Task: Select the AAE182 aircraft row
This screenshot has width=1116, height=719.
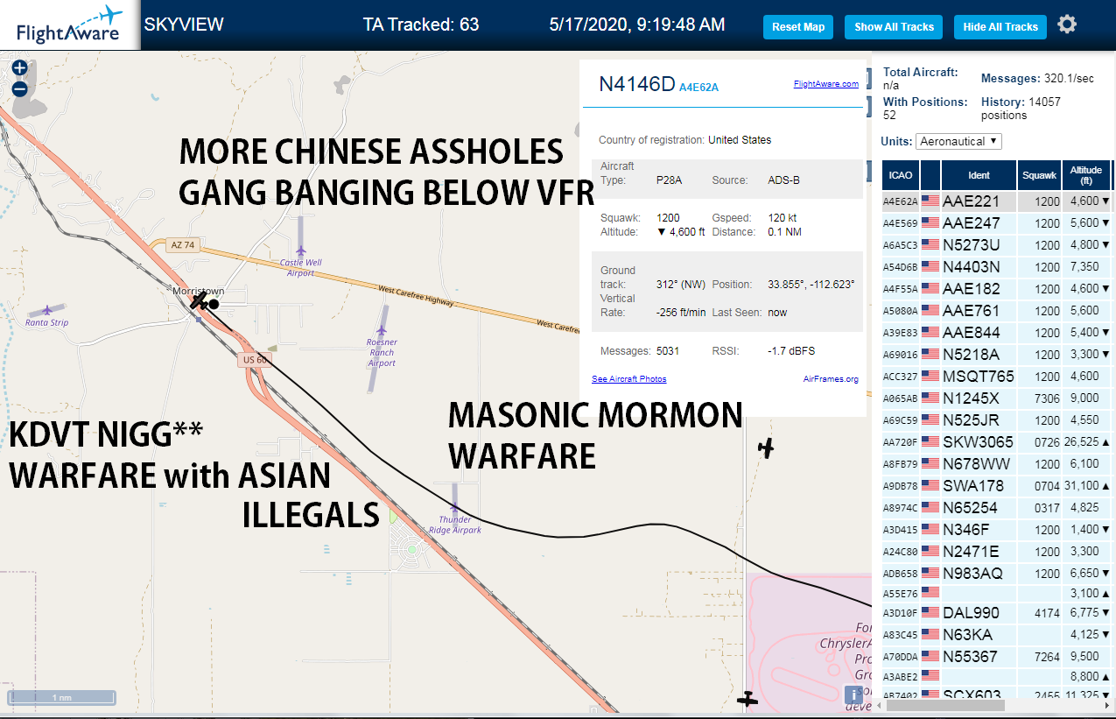Action: coord(998,289)
